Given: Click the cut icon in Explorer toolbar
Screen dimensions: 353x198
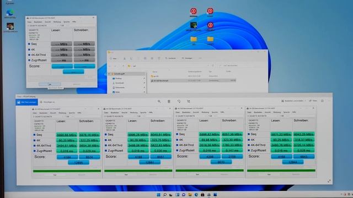Looking at the screenshot, I should click(x=124, y=58).
